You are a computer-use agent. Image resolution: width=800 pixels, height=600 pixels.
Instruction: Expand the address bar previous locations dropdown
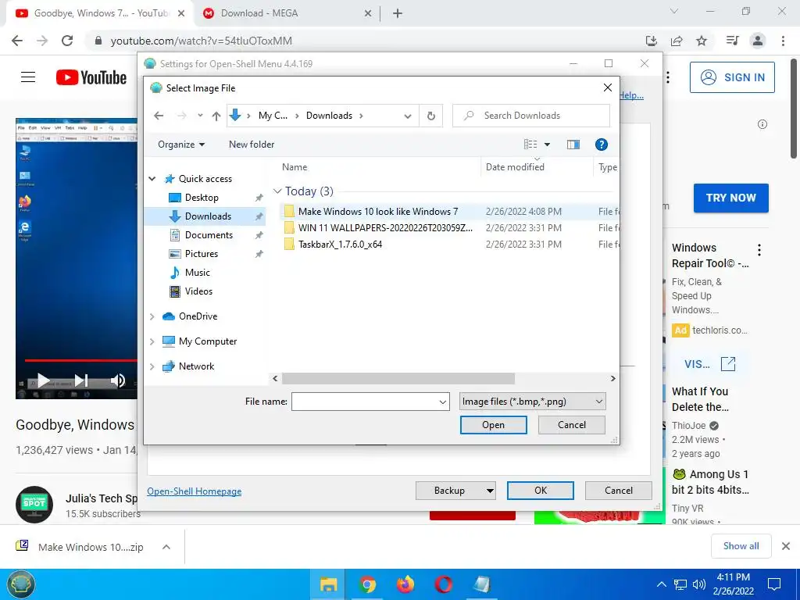click(408, 116)
